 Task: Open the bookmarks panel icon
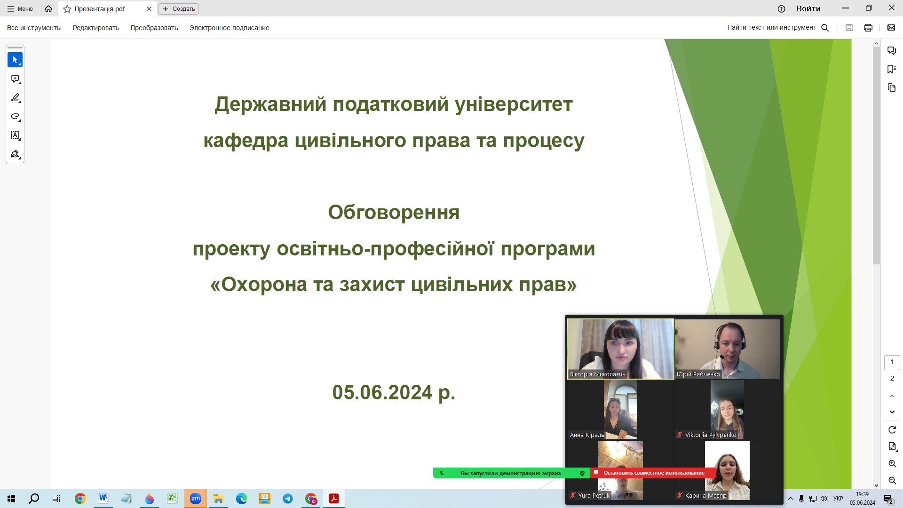[892, 69]
